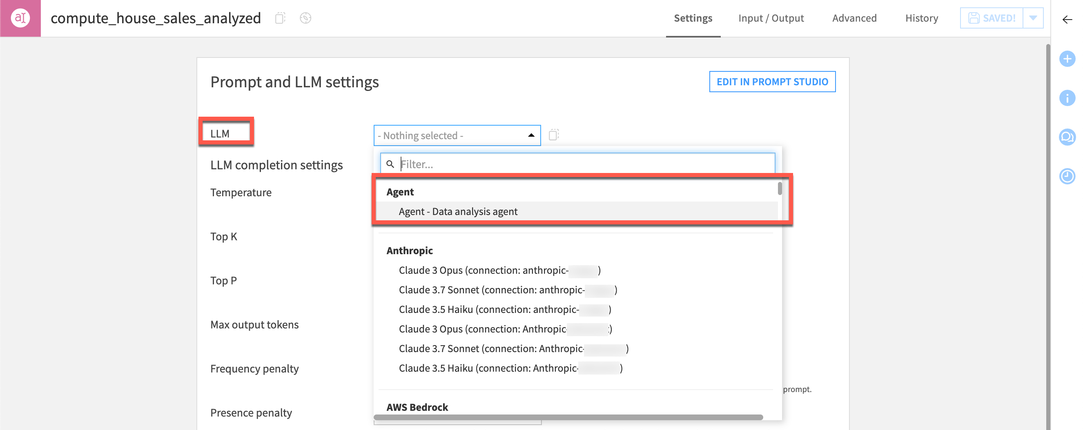
Task: Click the copy icon beside the recipe name
Action: 281,18
